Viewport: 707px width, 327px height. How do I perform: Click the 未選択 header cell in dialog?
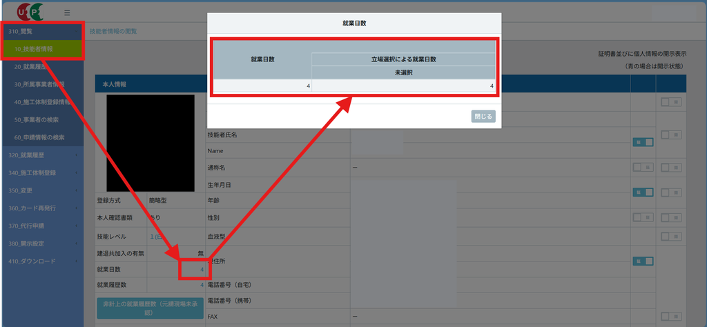(403, 72)
